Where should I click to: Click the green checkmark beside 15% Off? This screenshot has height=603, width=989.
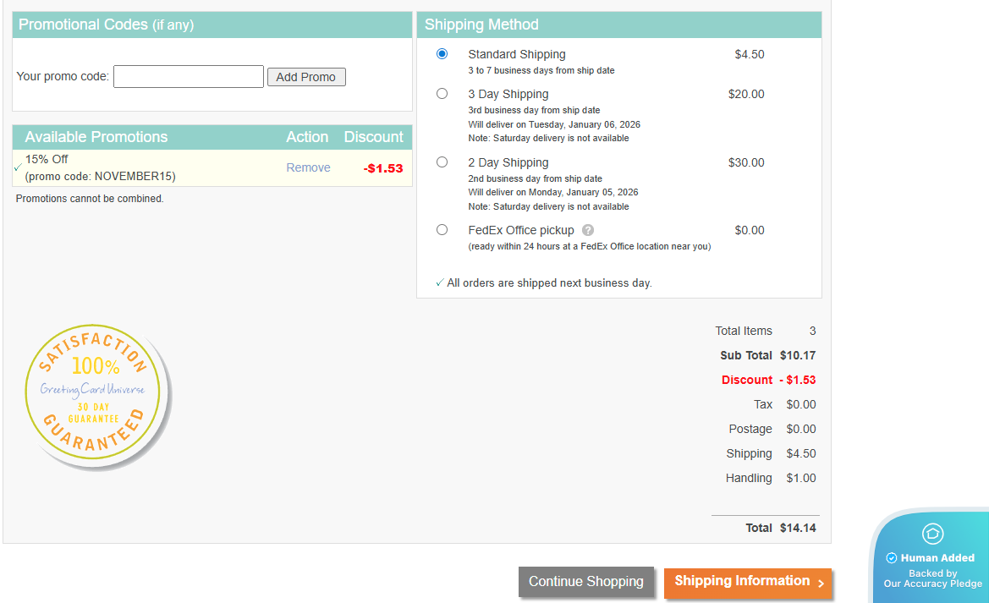click(18, 167)
